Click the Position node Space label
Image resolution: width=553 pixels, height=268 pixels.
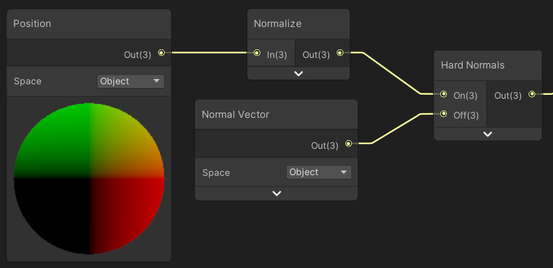[28, 81]
